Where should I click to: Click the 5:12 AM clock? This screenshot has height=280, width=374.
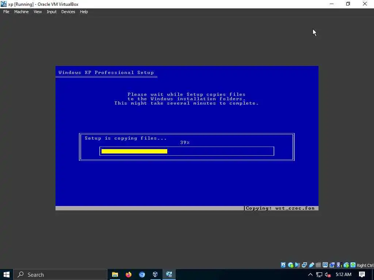[x=343, y=275]
